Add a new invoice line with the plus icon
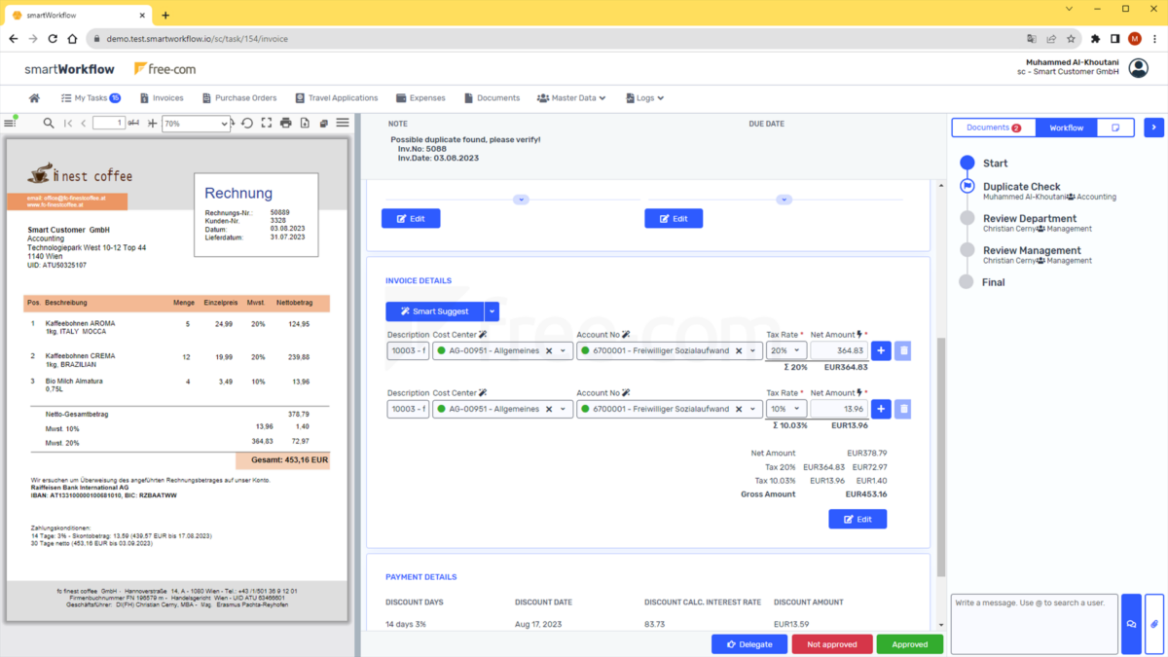This screenshot has height=657, width=1168. click(880, 350)
